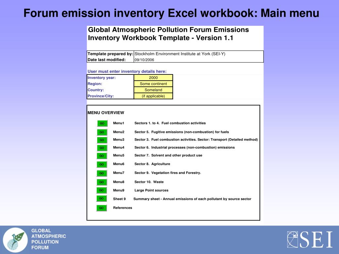Open Menu3 with its GO button

[x=102, y=140]
